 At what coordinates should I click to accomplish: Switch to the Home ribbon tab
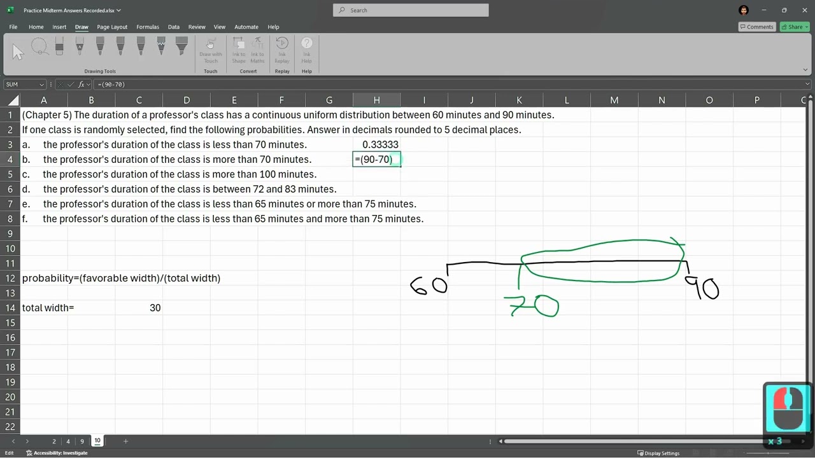point(36,27)
